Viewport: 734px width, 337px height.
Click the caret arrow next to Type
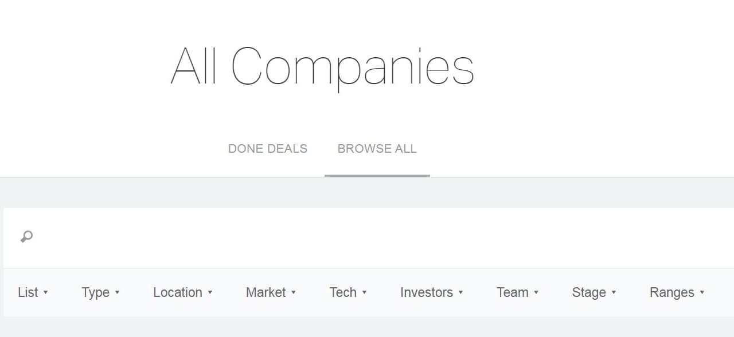[x=118, y=293]
